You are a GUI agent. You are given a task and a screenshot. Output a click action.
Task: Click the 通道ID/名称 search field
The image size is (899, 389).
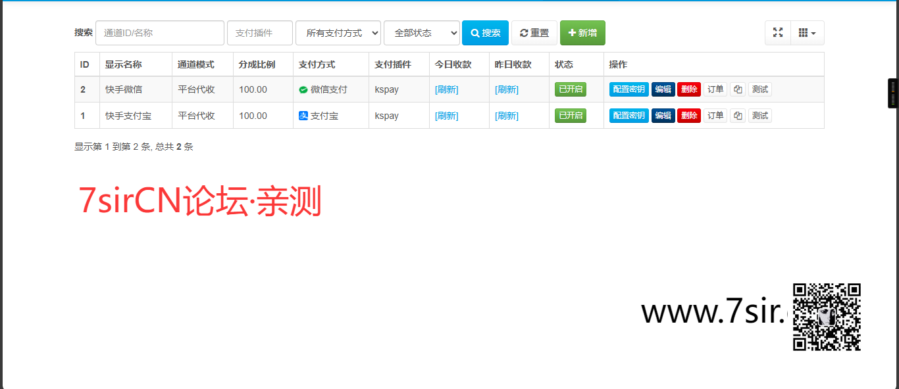pos(160,33)
